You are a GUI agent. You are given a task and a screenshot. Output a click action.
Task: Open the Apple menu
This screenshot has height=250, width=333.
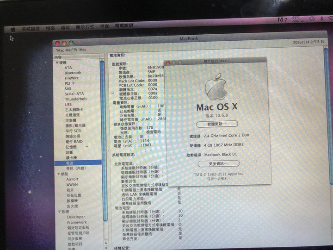pos(13,29)
